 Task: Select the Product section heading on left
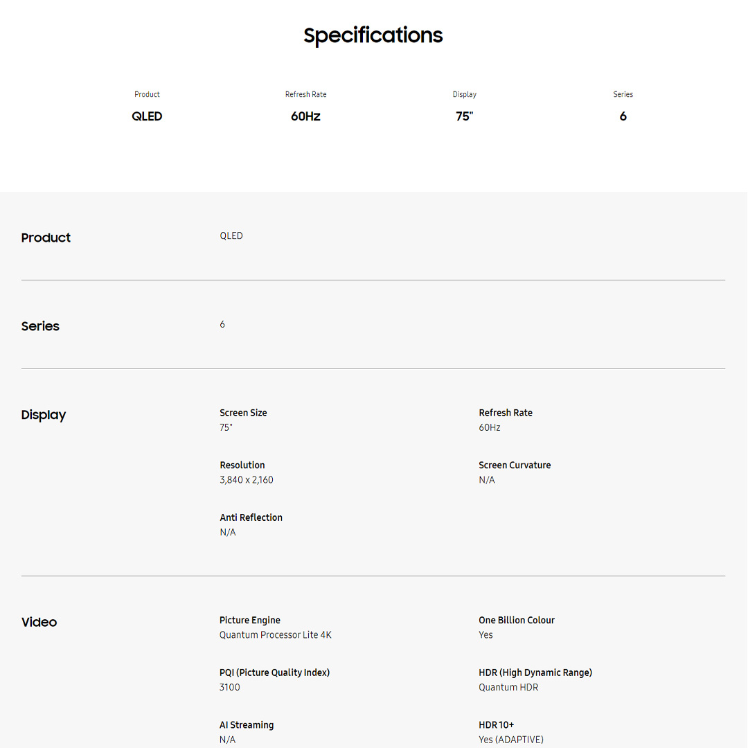click(x=46, y=238)
